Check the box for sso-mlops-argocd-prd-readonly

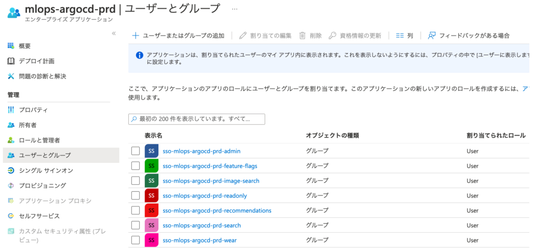pos(135,196)
